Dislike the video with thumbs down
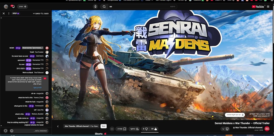The width and height of the screenshot is (274, 136). (x=145, y=129)
